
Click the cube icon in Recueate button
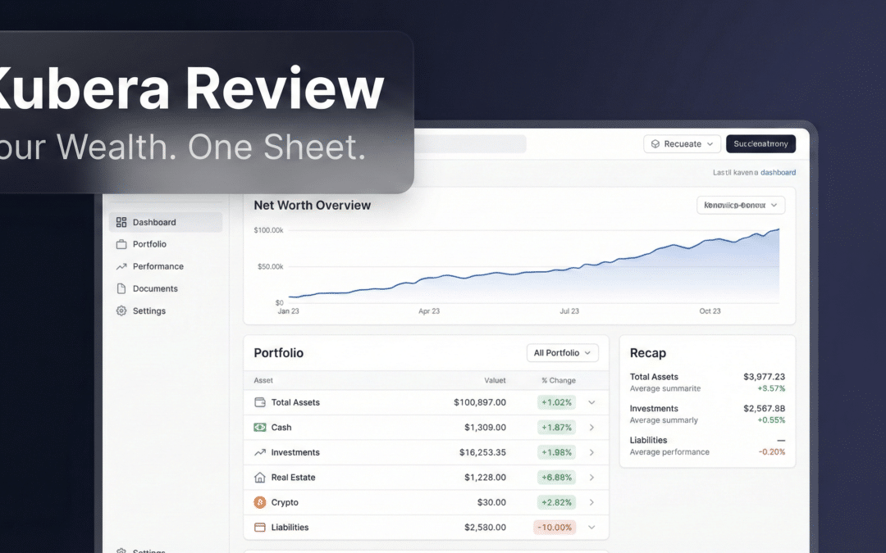[x=655, y=144]
